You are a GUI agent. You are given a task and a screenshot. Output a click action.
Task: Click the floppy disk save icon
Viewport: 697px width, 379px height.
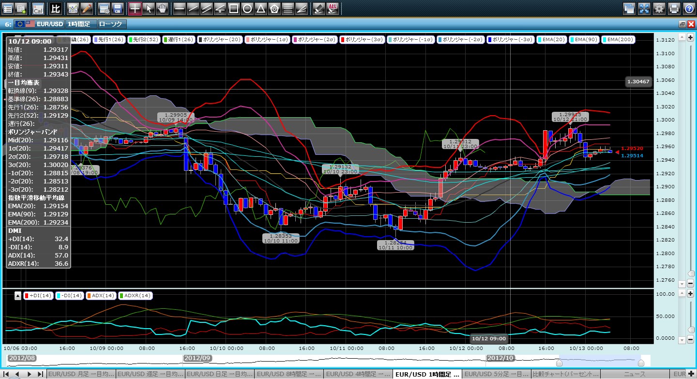(117, 8)
